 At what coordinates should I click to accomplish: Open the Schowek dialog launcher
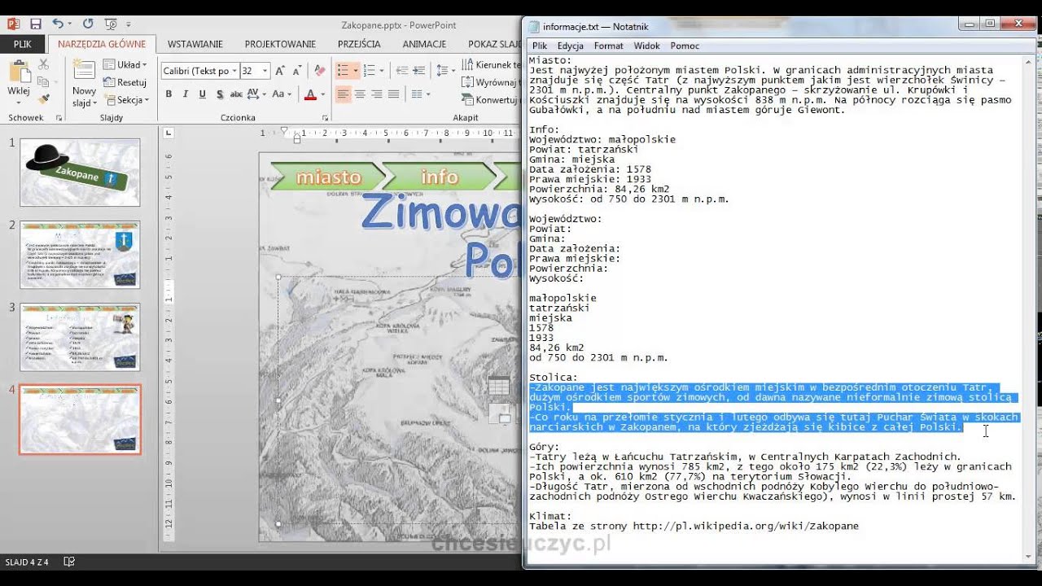click(x=59, y=118)
